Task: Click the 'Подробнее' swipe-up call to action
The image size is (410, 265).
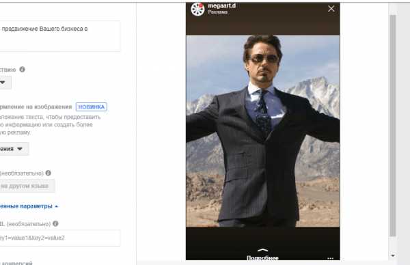Action: pyautogui.click(x=262, y=258)
